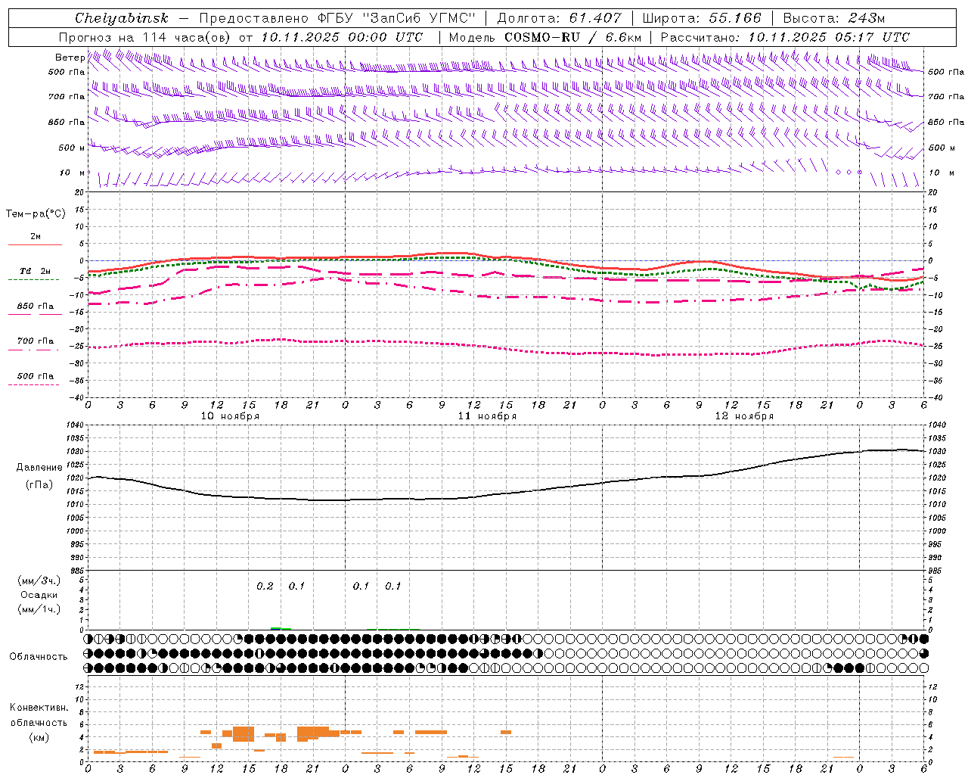This screenshot has width=968, height=775.
Task: Click the Осадки precipitation label
Action: tap(39, 595)
